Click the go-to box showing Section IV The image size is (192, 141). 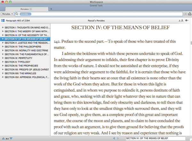click(x=156, y=138)
